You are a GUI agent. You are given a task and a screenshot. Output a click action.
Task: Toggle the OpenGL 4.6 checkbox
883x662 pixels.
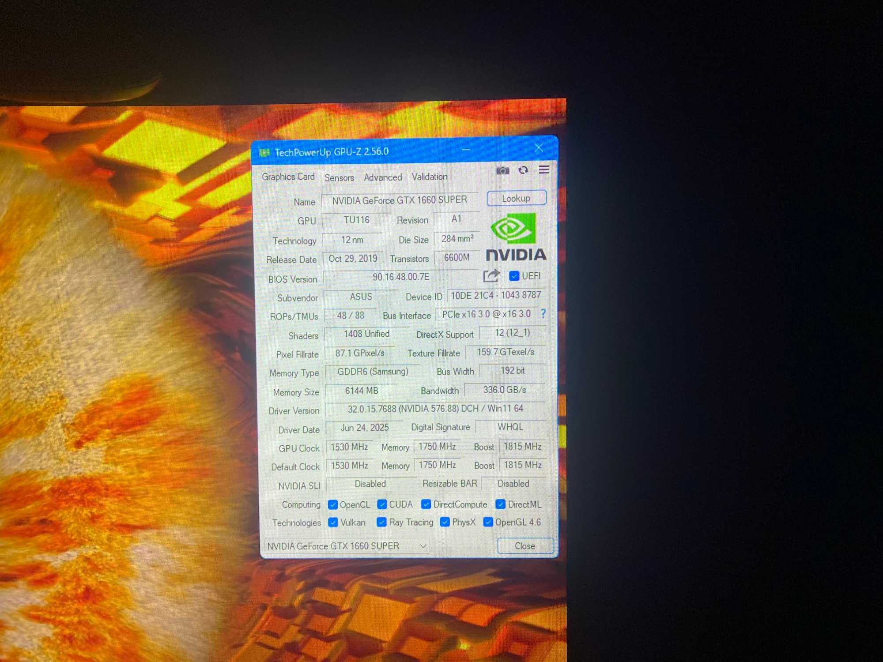488,522
